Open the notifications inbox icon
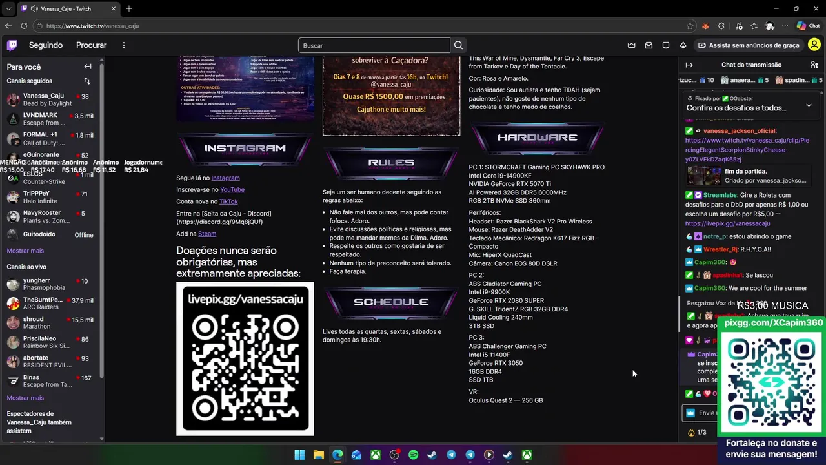The width and height of the screenshot is (826, 465). 649,45
